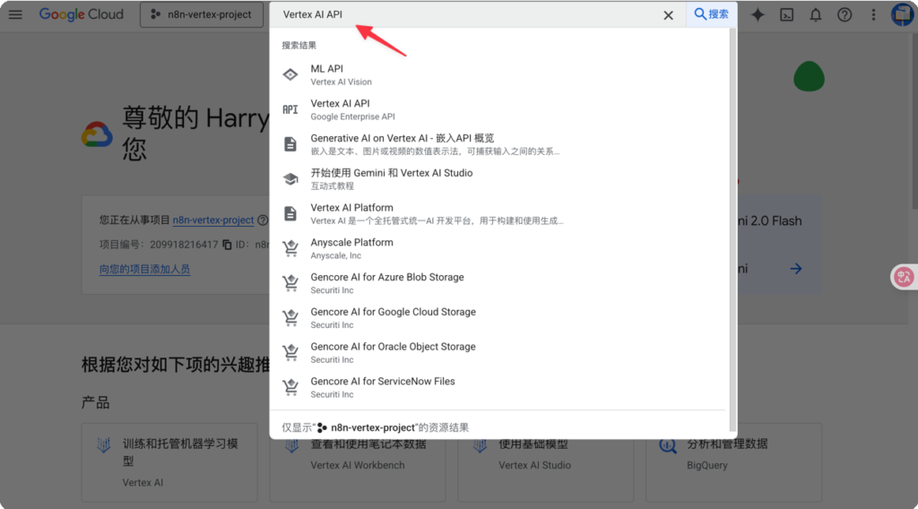Open the n8n-vertex-project link
This screenshot has width=918, height=509.
point(213,220)
